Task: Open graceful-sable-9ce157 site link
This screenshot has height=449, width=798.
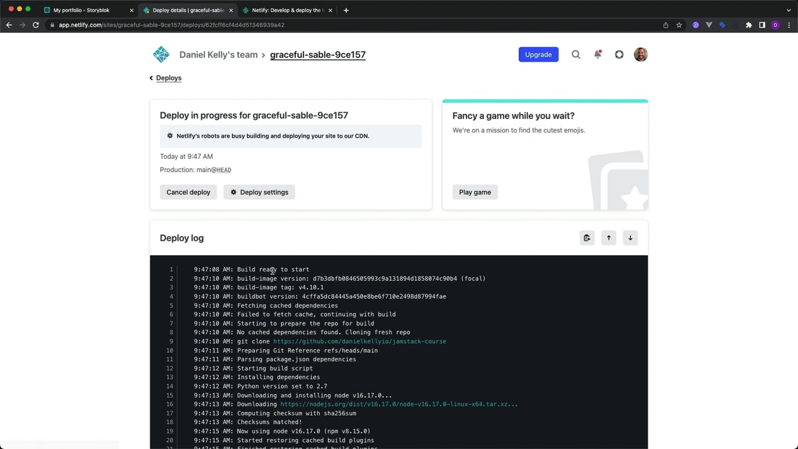Action: tap(318, 55)
